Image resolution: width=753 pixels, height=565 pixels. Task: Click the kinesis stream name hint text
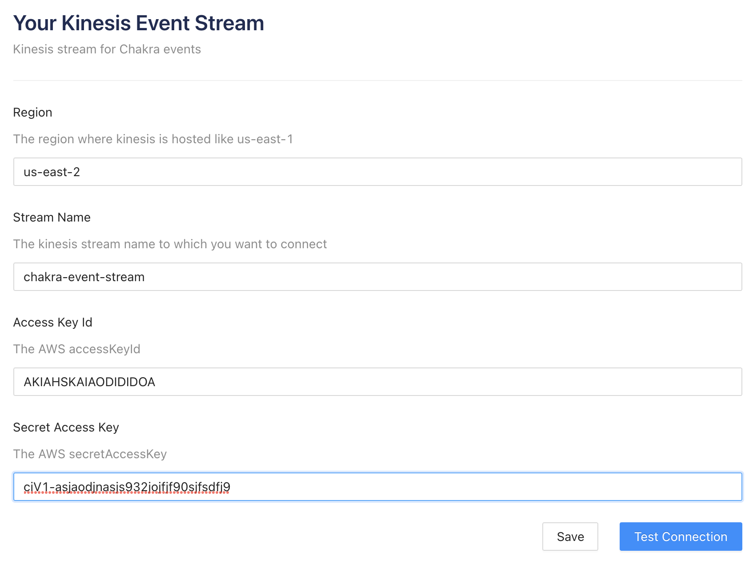tap(170, 244)
